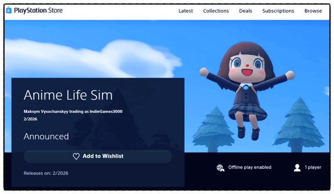
Task: Add Anime Life Sim to Wishlist
Action: 98,156
